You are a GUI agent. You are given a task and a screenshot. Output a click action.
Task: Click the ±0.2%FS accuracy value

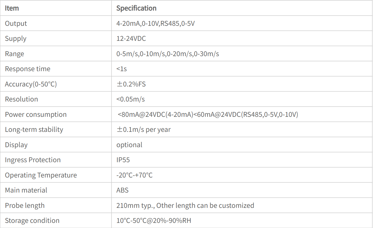pyautogui.click(x=131, y=84)
